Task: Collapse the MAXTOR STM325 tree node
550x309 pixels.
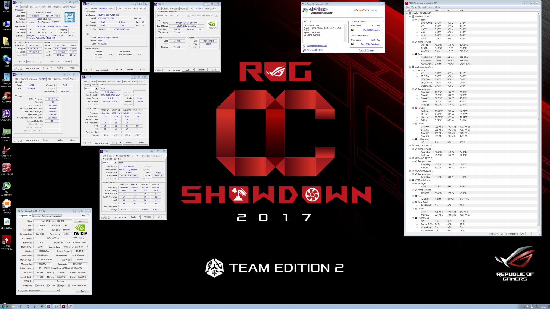Action: click(410, 146)
